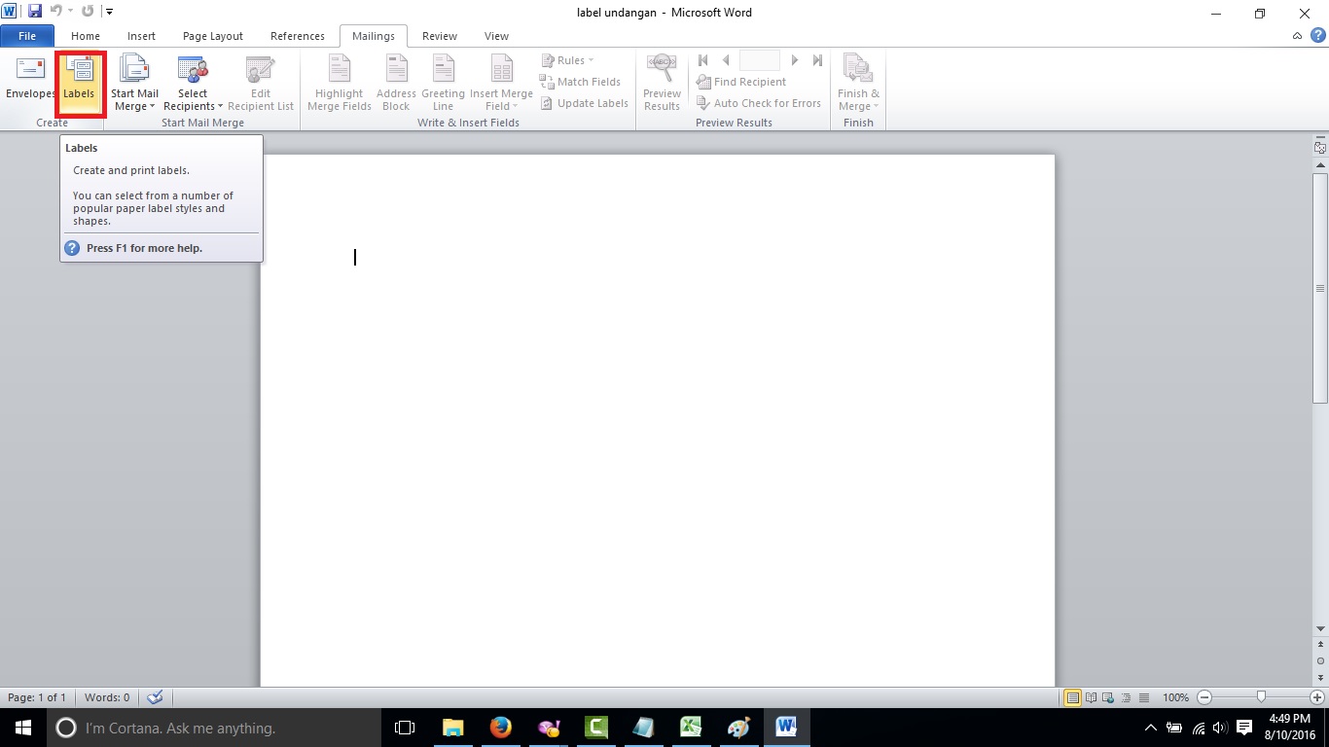The width and height of the screenshot is (1329, 747).
Task: Click the record number input box
Action: [x=760, y=60]
